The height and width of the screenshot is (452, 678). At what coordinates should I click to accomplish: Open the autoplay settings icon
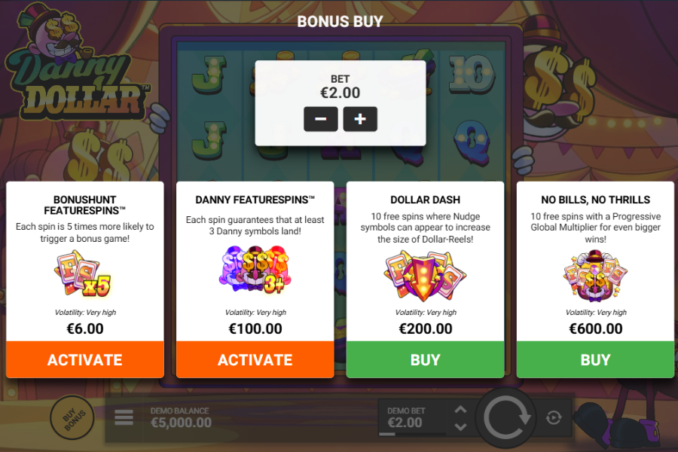[554, 418]
